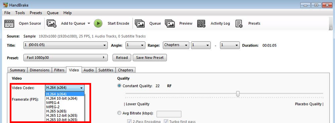Screen dimensions: 335x123
Task: Click the Avg Bitrate input field
Action: pos(169,114)
